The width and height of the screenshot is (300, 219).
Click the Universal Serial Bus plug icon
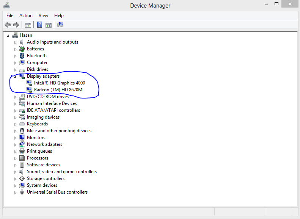22,192
